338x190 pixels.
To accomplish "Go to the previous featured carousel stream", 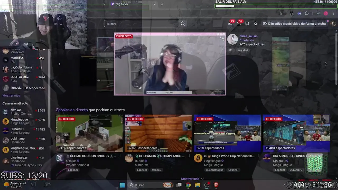I will [x=59, y=64].
